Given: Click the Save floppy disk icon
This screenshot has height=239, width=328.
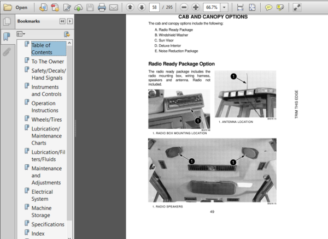Looking at the screenshot, I should 90,8.
